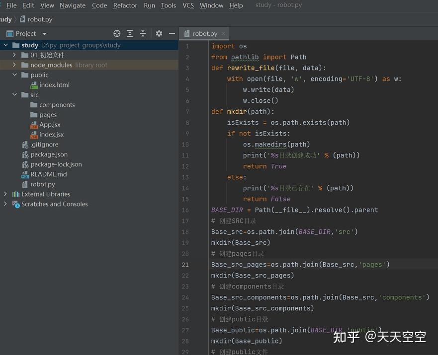Click the index.html file icon
The image size is (438, 355).
[x=34, y=85]
